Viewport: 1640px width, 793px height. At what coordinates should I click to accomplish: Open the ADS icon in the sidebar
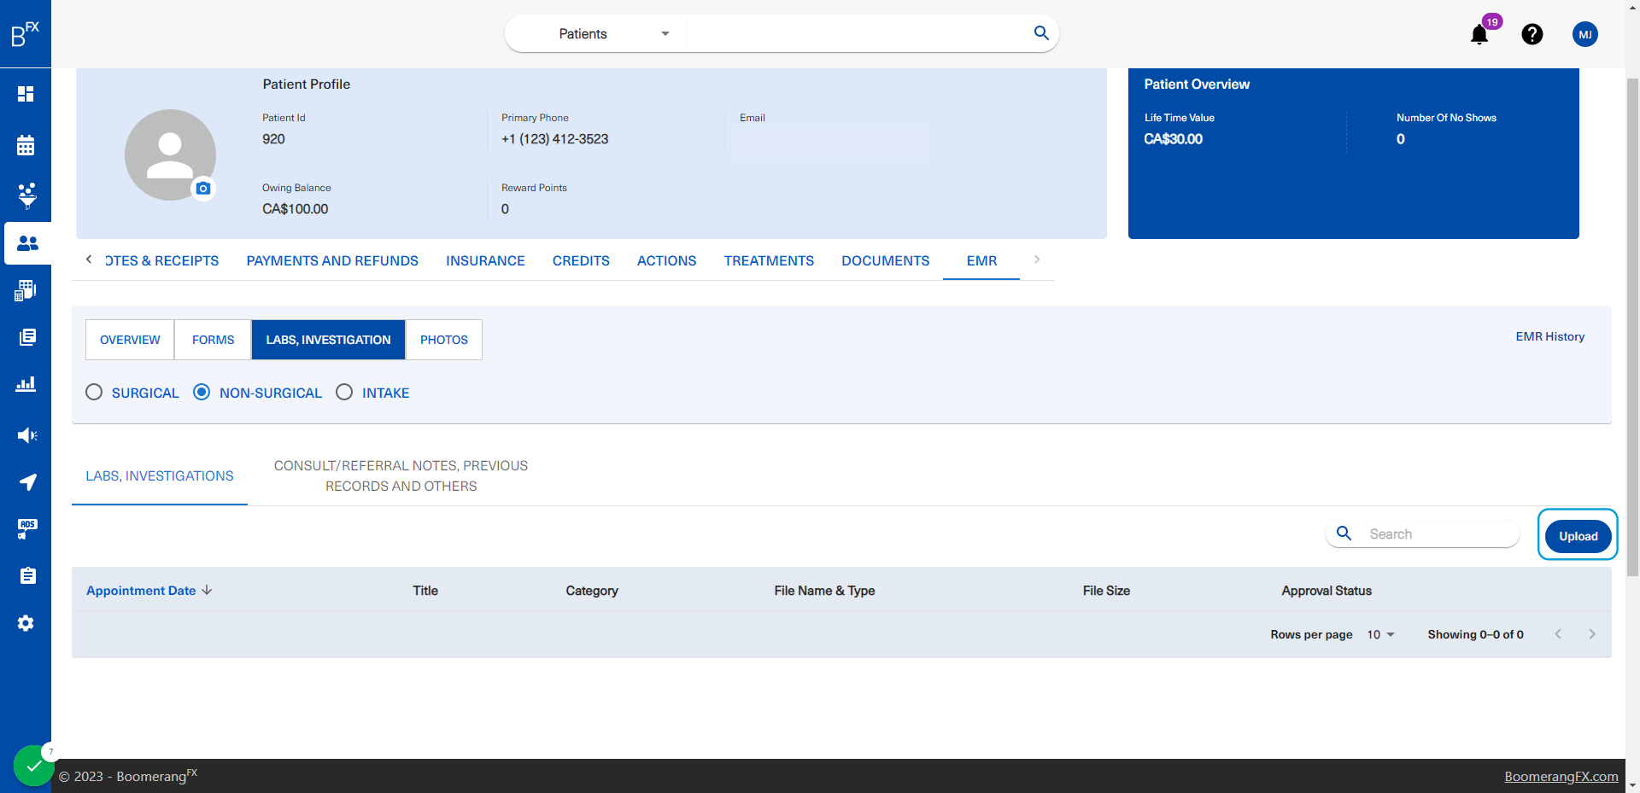pos(26,529)
